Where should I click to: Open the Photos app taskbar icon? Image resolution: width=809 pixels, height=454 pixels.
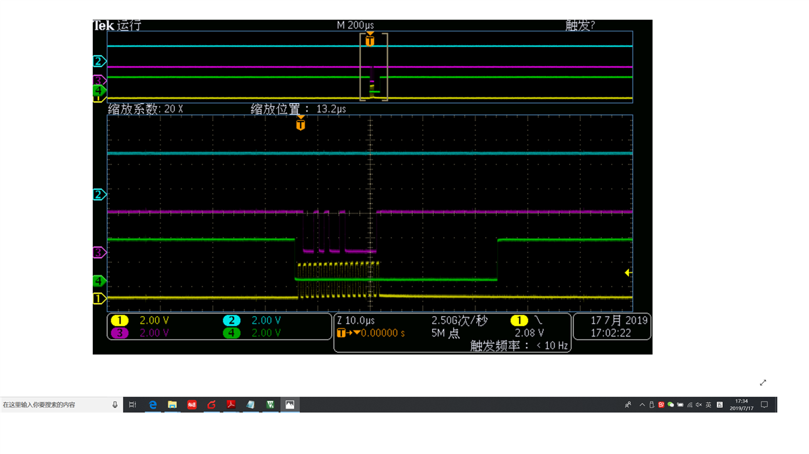point(289,405)
